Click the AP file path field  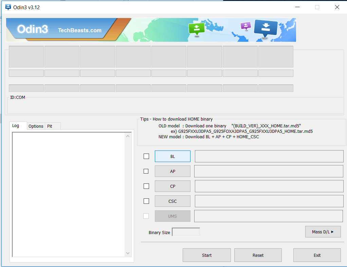pos(269,171)
